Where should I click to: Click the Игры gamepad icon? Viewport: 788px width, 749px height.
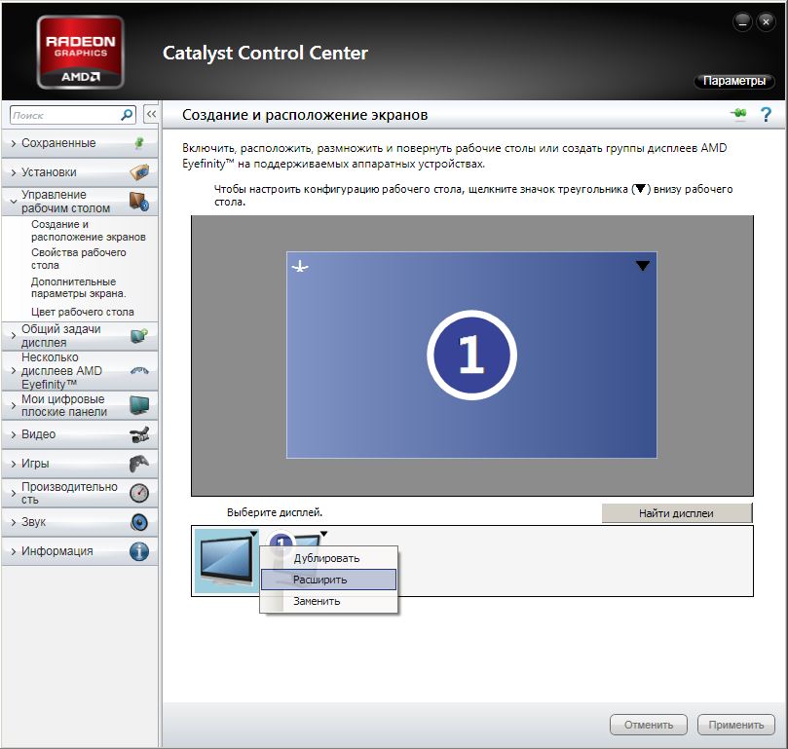pos(139,464)
